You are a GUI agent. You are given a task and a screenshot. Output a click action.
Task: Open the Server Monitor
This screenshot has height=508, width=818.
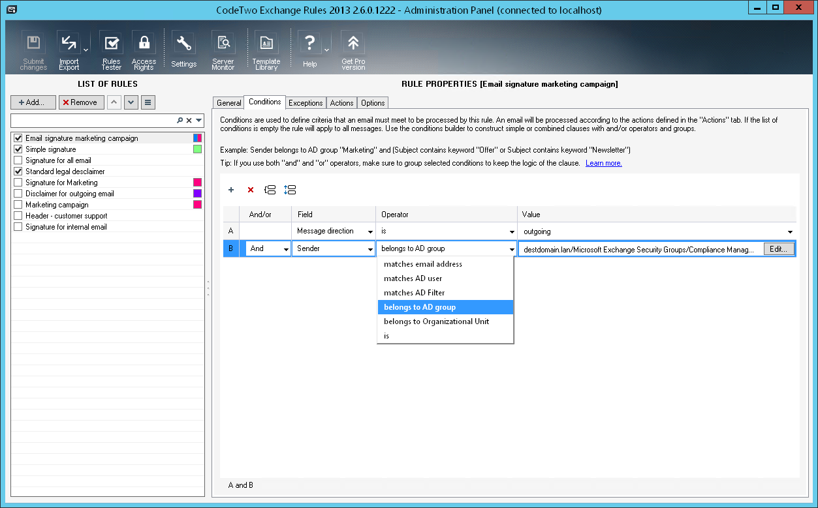click(x=223, y=50)
